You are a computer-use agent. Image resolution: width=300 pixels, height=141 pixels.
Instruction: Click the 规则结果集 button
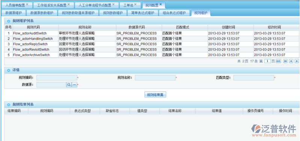pos(155,95)
